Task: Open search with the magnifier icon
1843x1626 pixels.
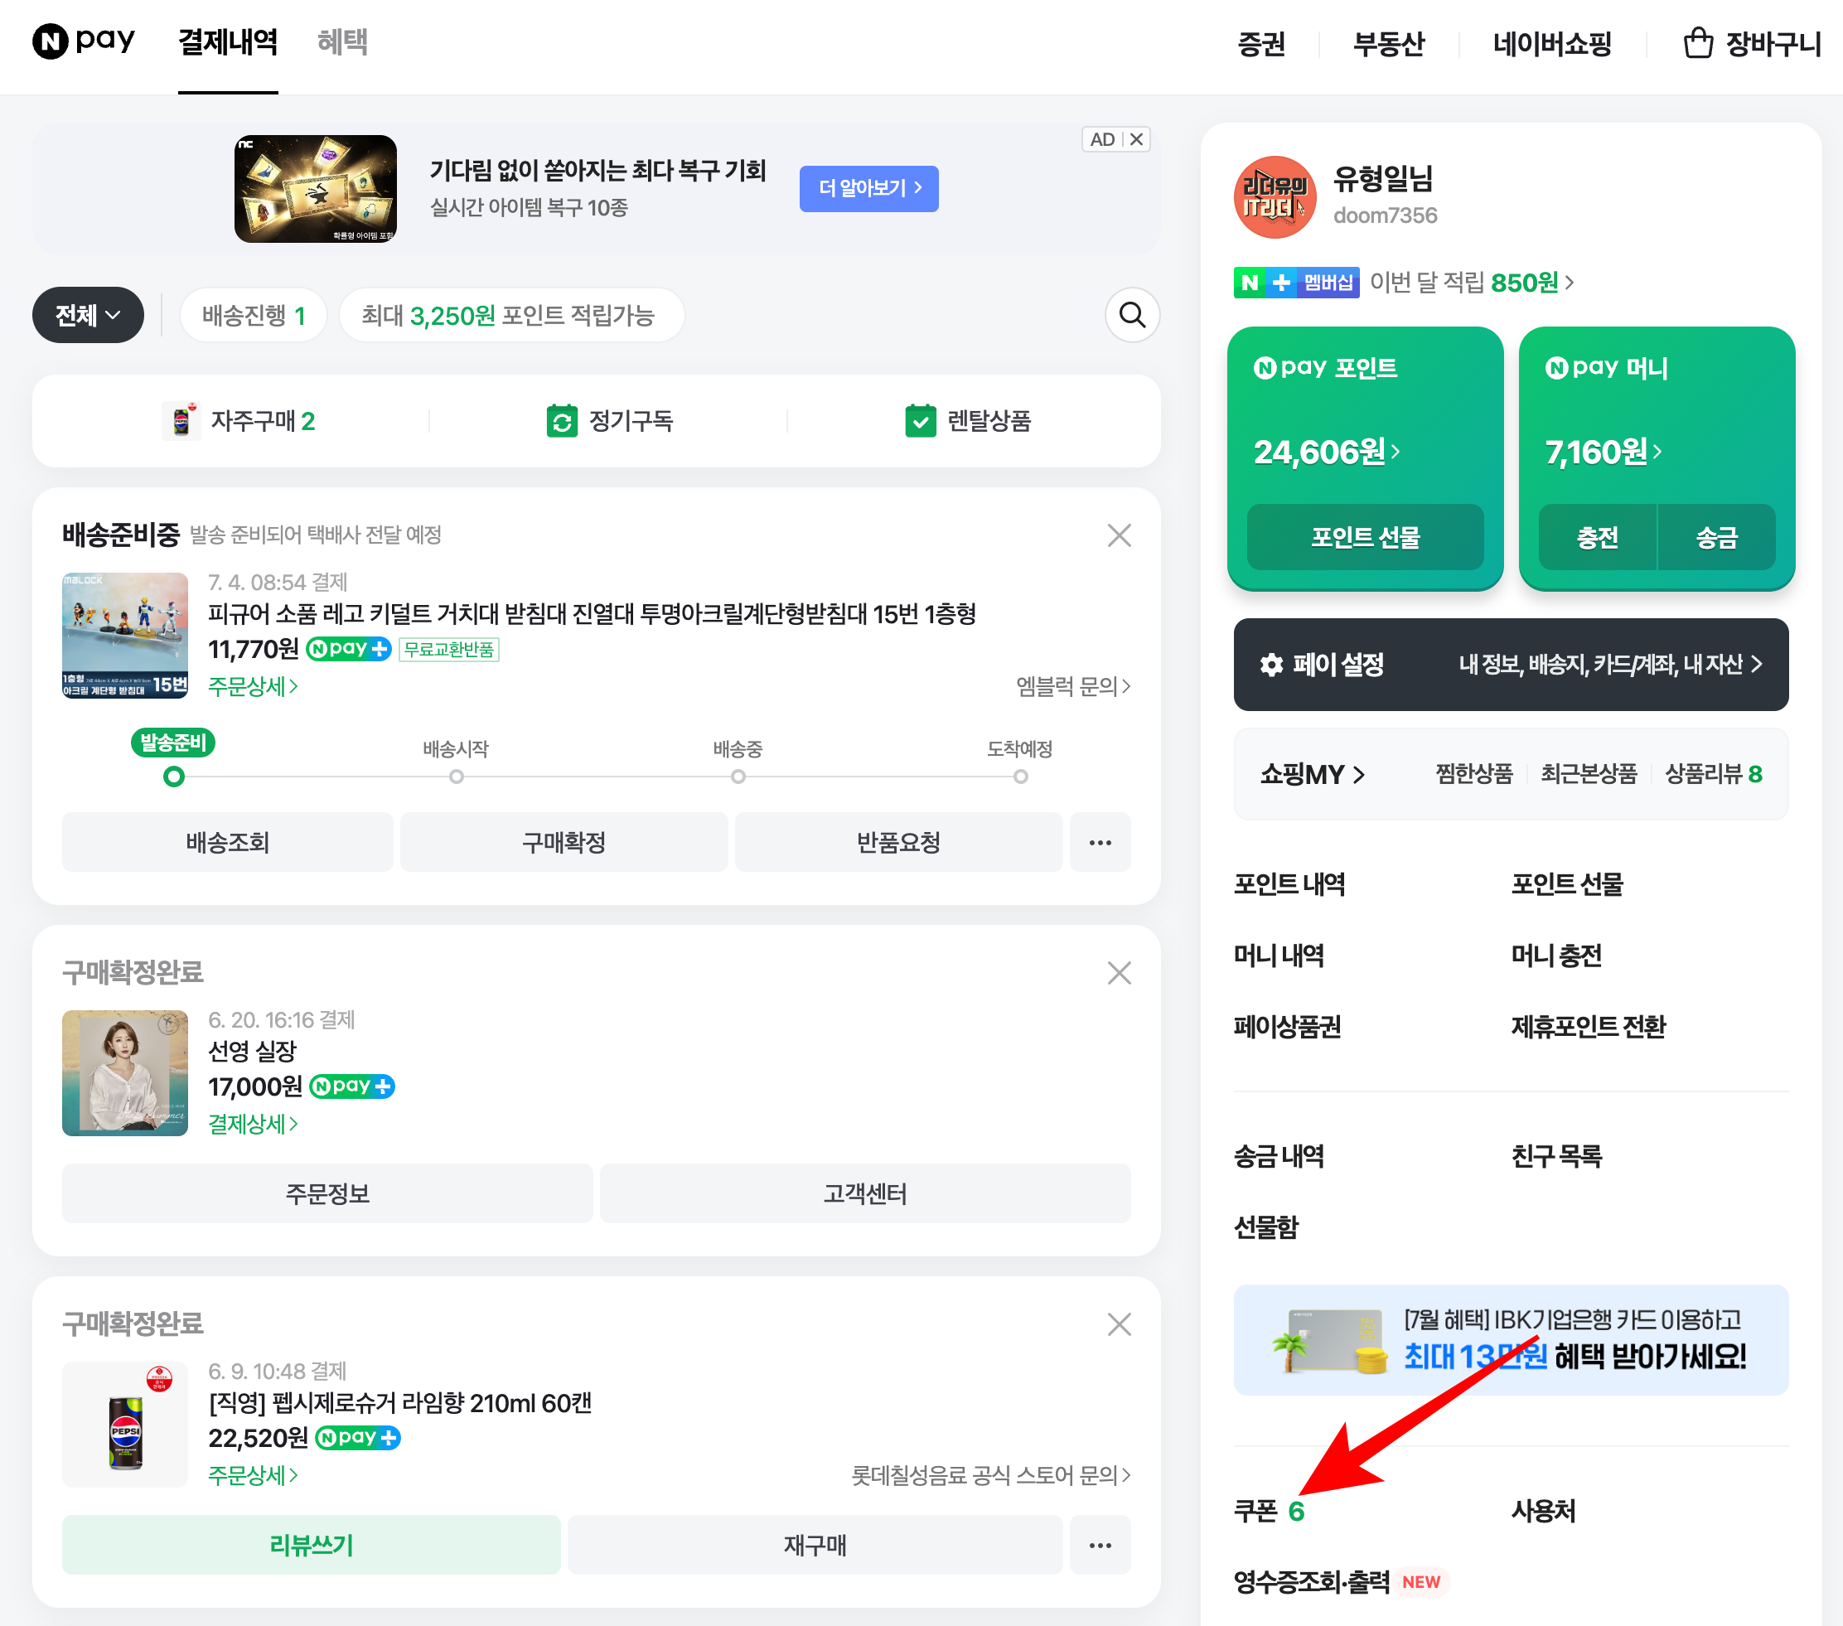Action: click(x=1132, y=315)
